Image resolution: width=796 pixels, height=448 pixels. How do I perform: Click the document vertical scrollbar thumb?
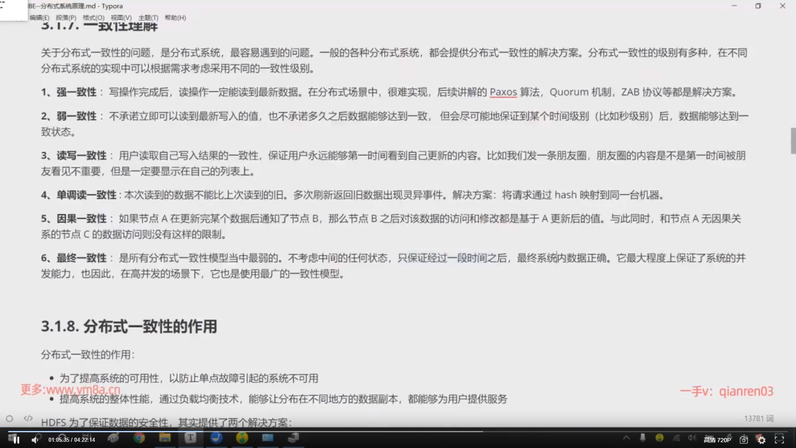click(793, 141)
